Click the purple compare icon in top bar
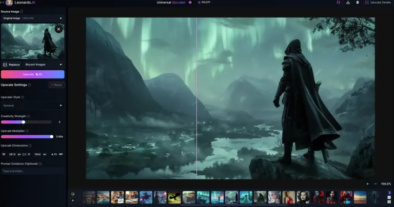This screenshot has width=394, height=207. point(339,2)
